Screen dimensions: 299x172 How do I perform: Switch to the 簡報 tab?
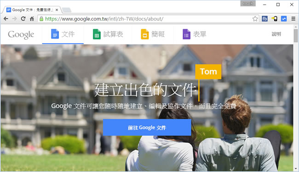tap(153, 34)
